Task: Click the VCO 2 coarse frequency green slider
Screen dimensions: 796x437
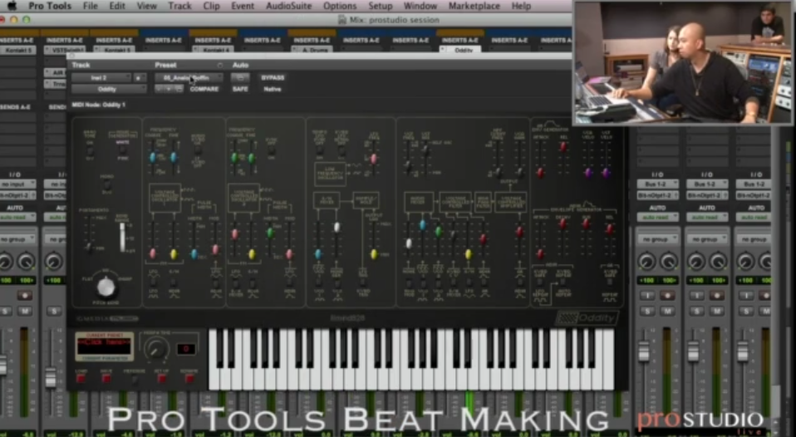Action: click(x=234, y=158)
